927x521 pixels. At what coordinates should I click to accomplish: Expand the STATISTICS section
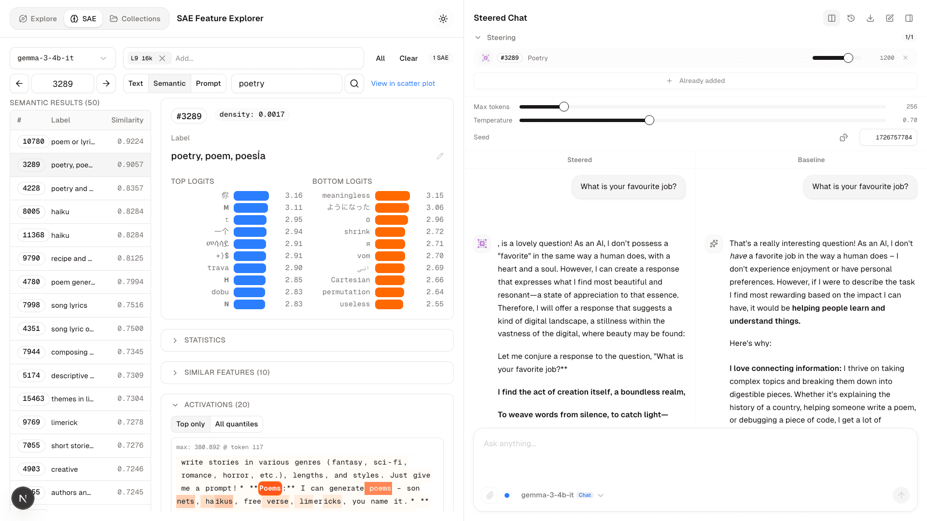[x=307, y=340]
